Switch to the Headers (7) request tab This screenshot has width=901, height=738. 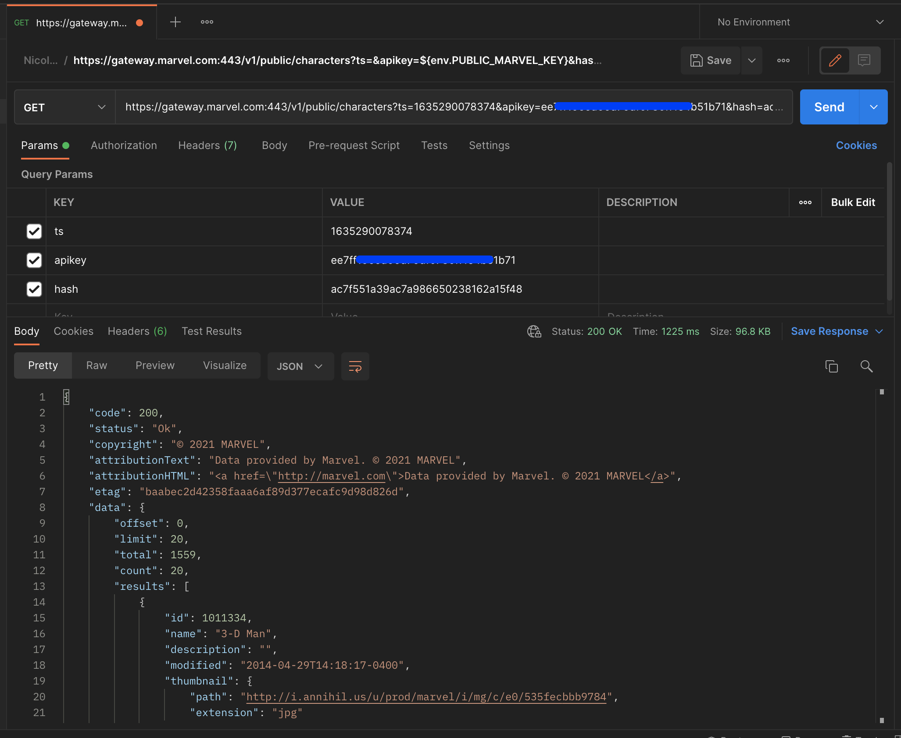[x=207, y=145]
